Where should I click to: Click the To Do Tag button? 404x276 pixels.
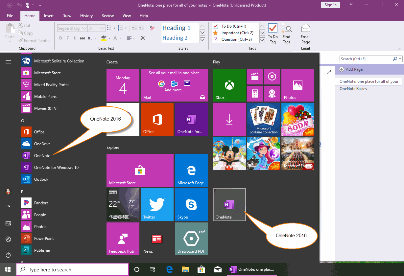(x=273, y=34)
